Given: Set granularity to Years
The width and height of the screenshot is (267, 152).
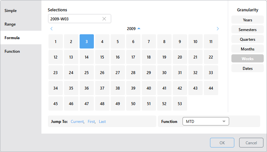Looking at the screenshot, I should (x=248, y=20).
